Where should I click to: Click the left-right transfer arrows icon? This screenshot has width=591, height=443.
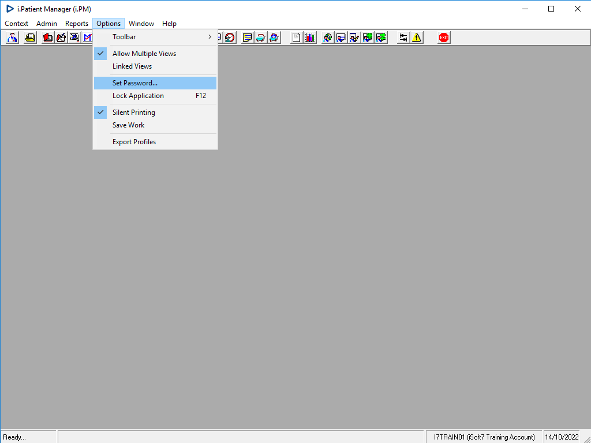click(x=403, y=37)
